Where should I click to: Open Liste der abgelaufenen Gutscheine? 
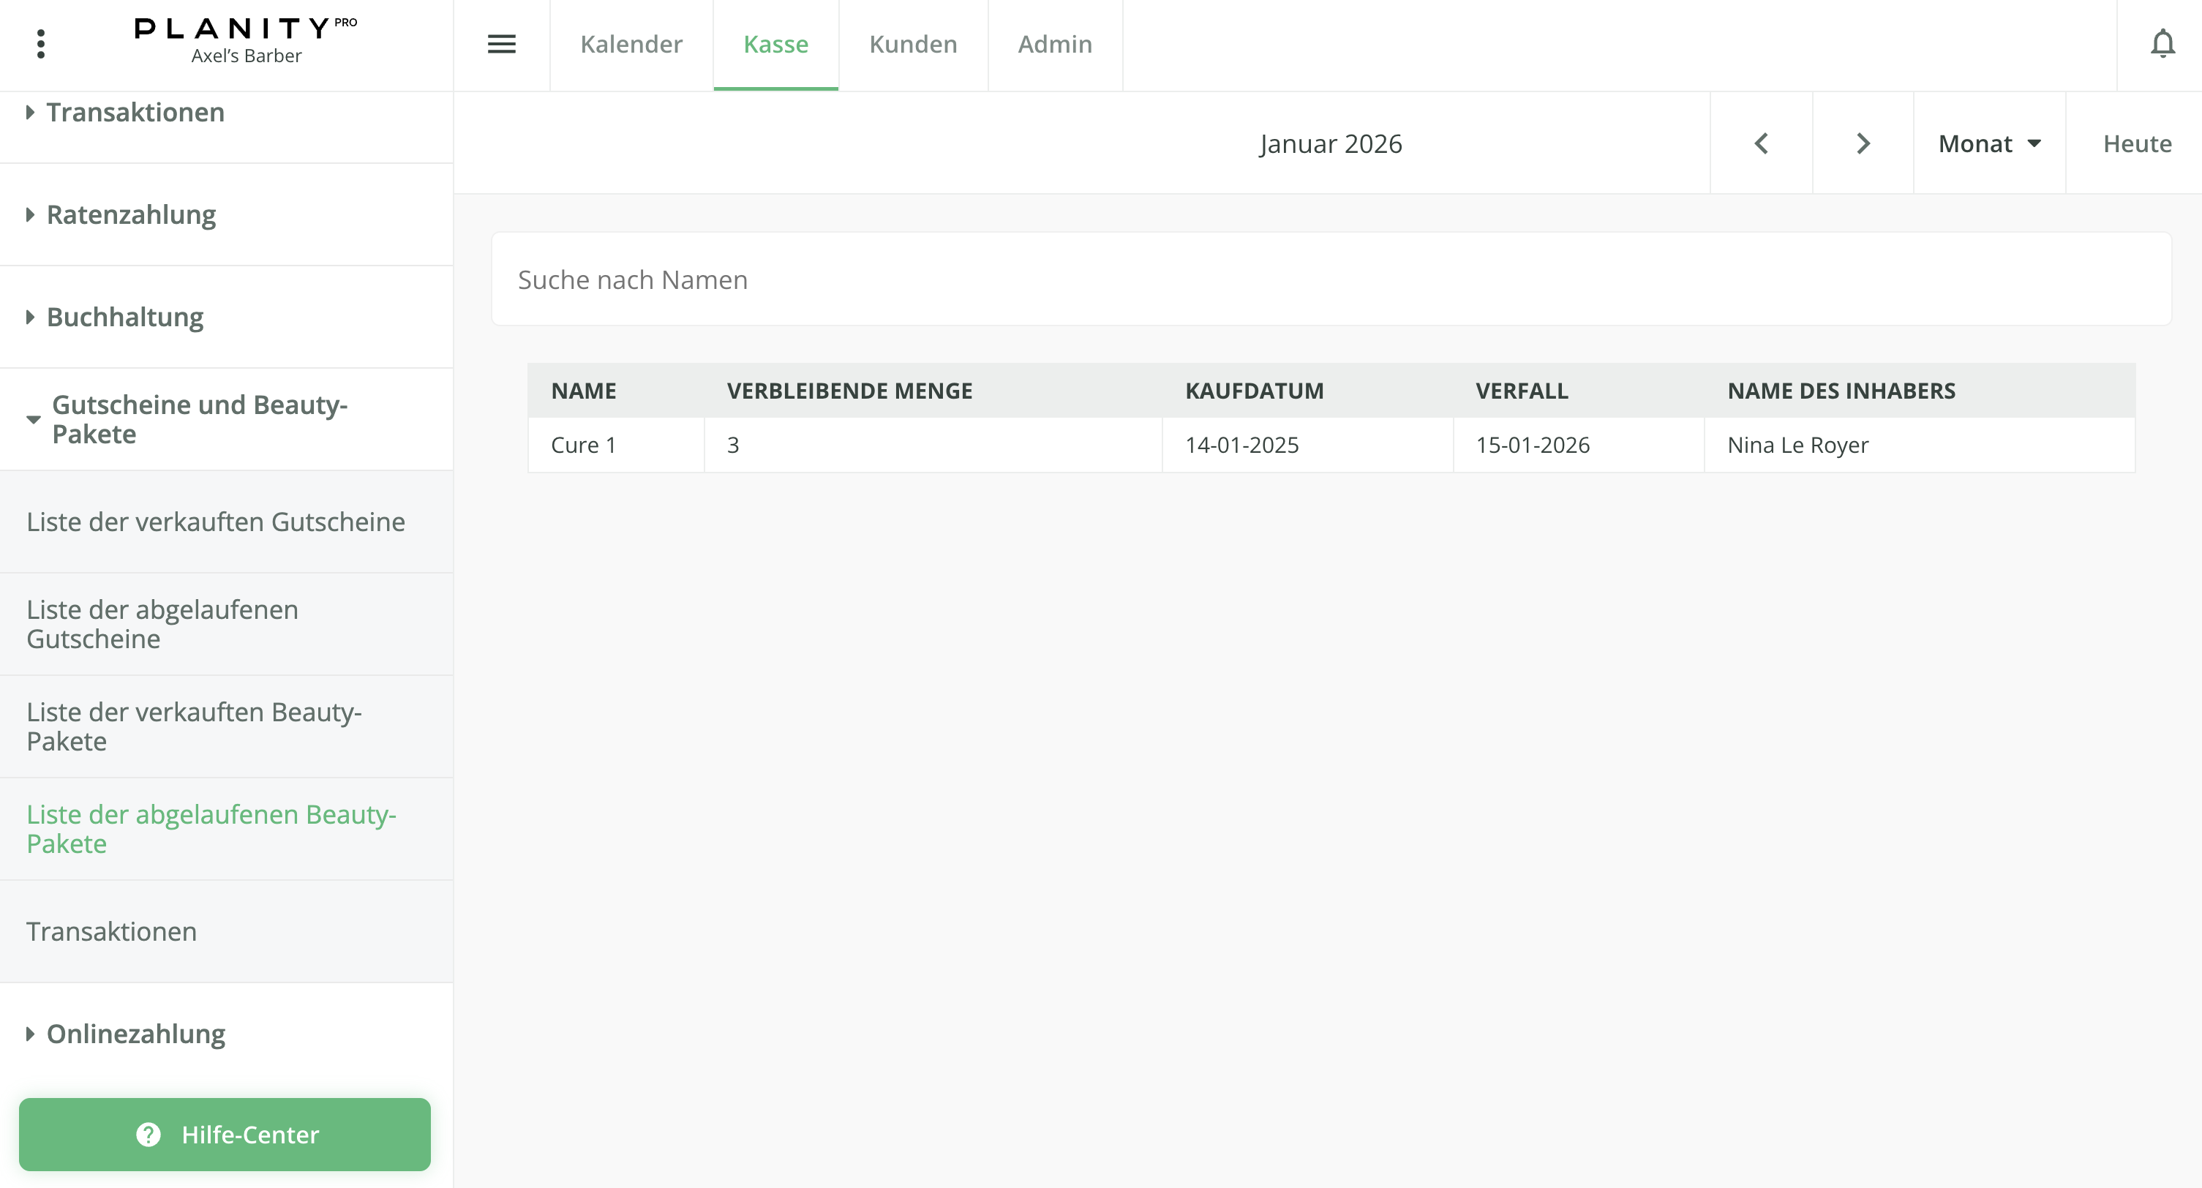[162, 624]
